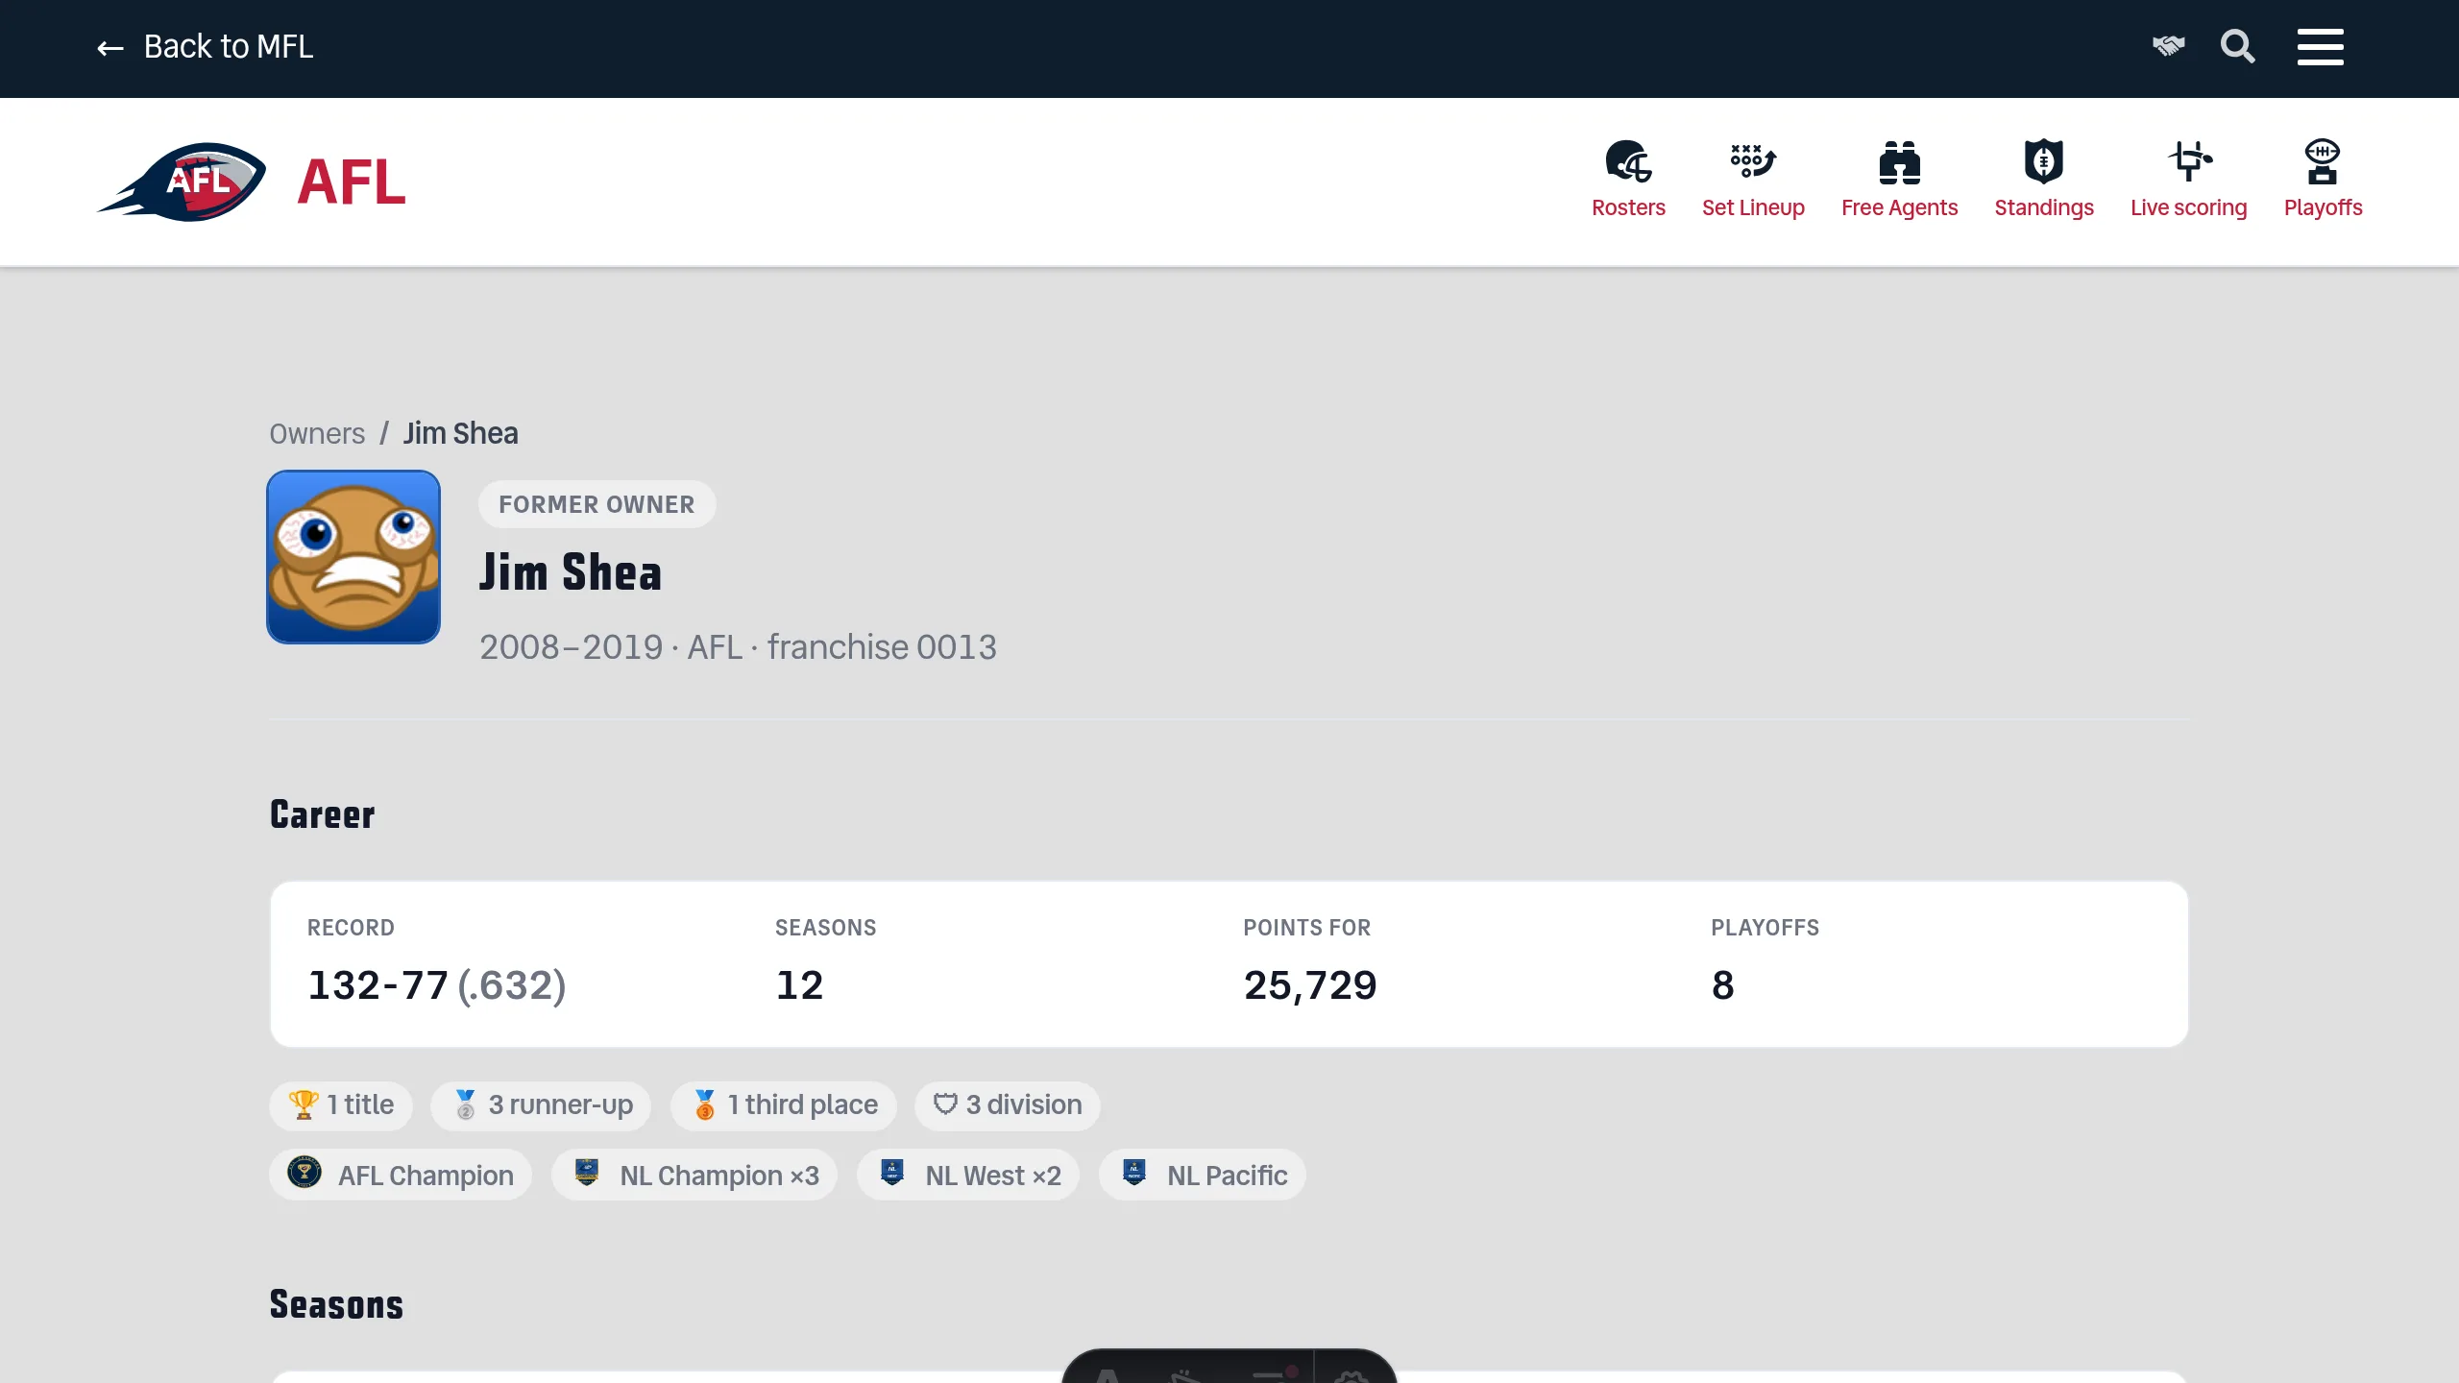This screenshot has width=2459, height=1383.
Task: Click Jim Shea breadcrumb text
Action: point(460,434)
